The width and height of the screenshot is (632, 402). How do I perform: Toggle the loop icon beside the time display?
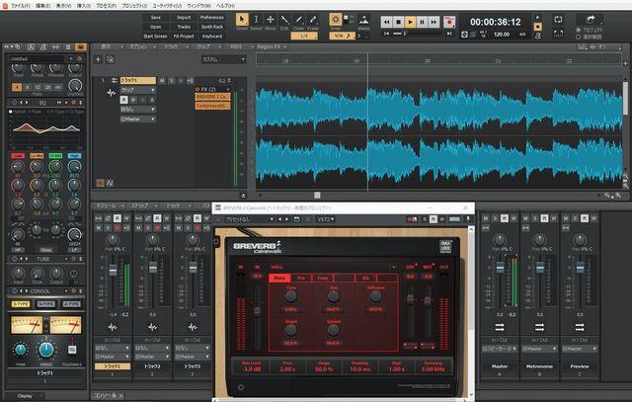click(x=558, y=20)
